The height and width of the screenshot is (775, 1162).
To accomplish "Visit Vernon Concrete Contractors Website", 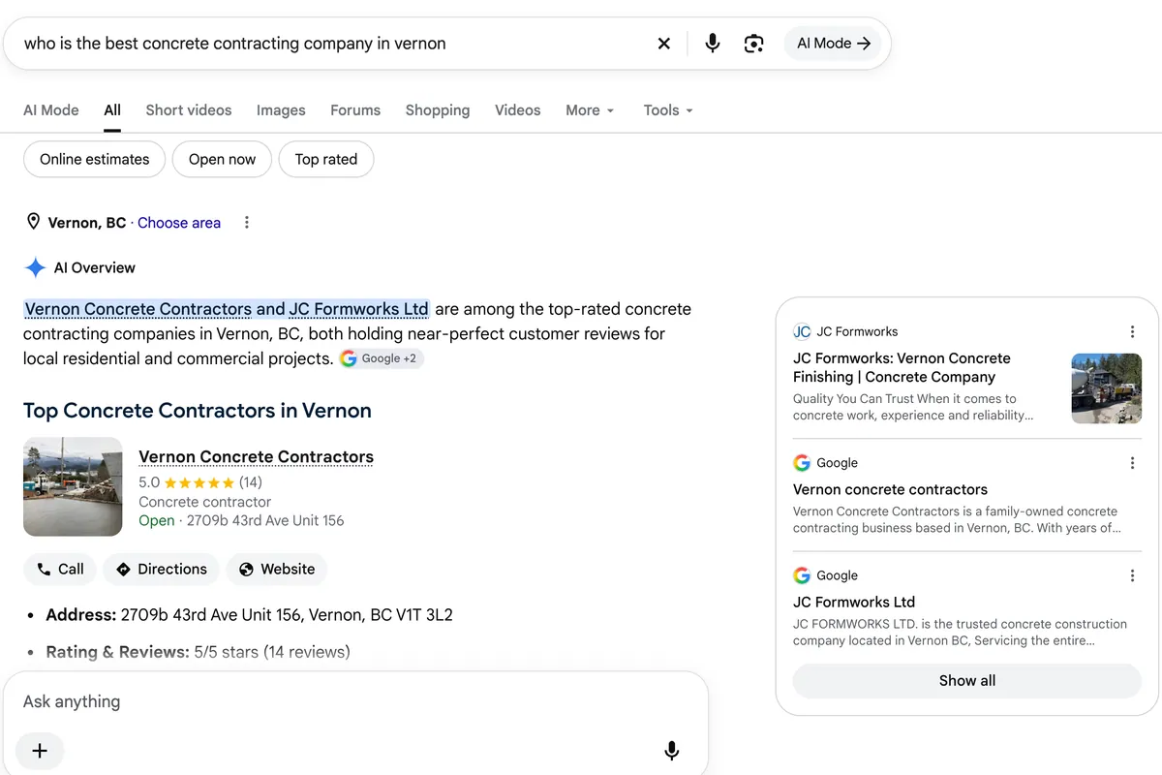I will pos(277,570).
